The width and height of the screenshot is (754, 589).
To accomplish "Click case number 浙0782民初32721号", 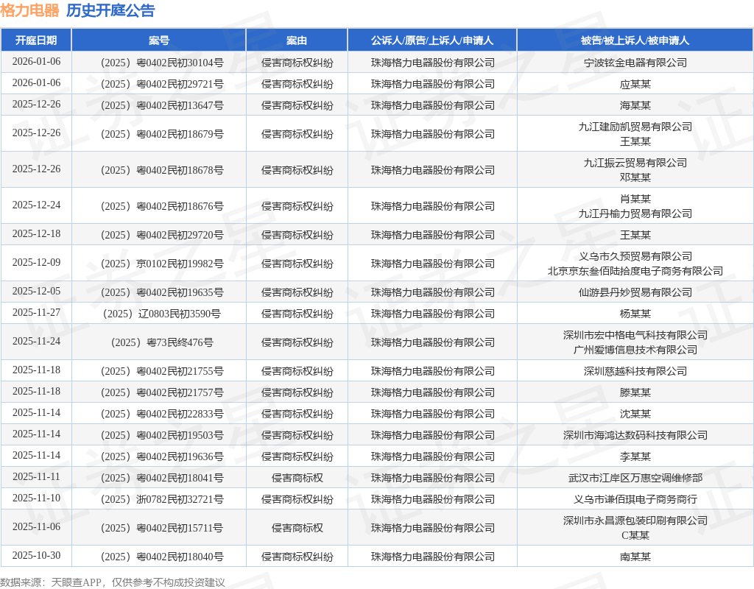I will [x=180, y=500].
